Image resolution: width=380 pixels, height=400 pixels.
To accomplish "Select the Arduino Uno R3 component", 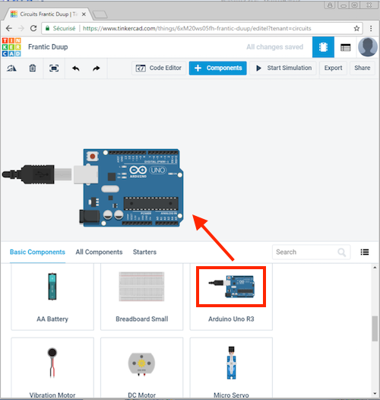I will 231,297.
